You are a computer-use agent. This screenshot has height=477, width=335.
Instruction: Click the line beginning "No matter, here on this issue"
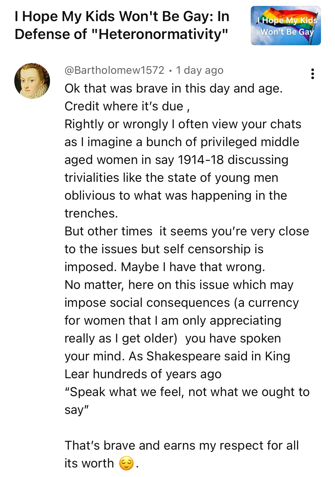(x=179, y=285)
